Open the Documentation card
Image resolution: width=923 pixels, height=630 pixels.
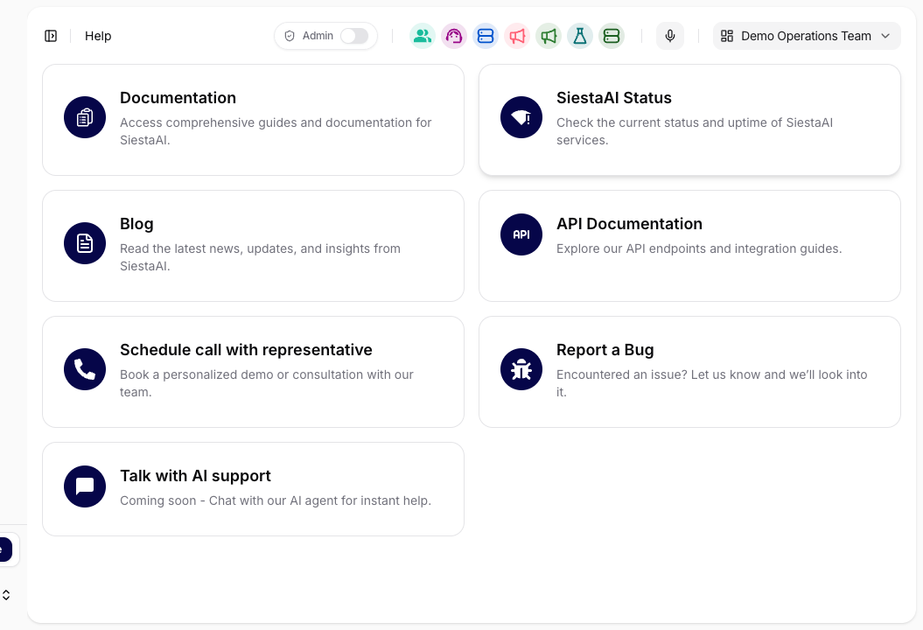(253, 120)
